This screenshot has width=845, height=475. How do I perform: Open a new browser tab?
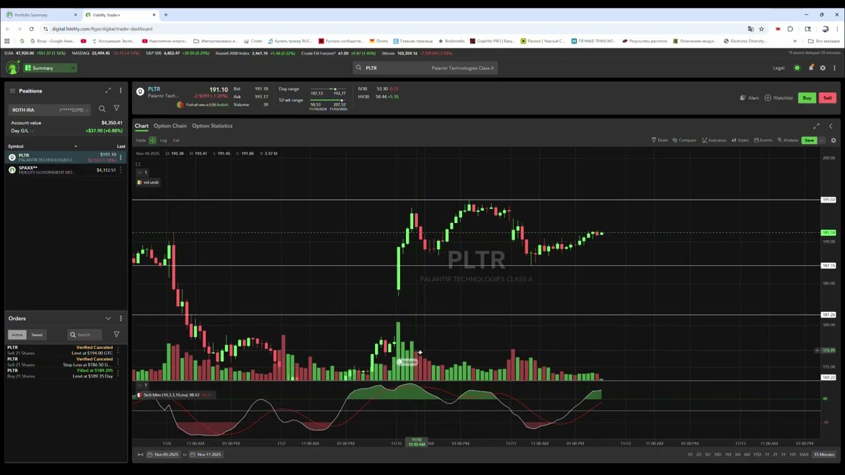pyautogui.click(x=166, y=15)
